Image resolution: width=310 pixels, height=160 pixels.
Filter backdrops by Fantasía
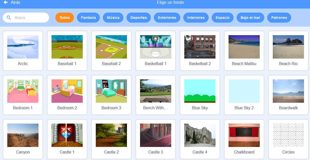coord(88,18)
